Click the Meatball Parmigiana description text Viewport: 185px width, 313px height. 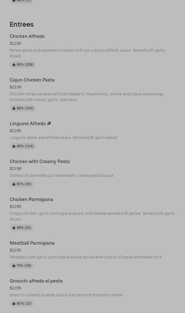[x=86, y=257]
